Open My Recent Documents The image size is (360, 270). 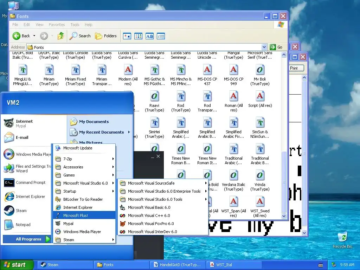click(100, 132)
